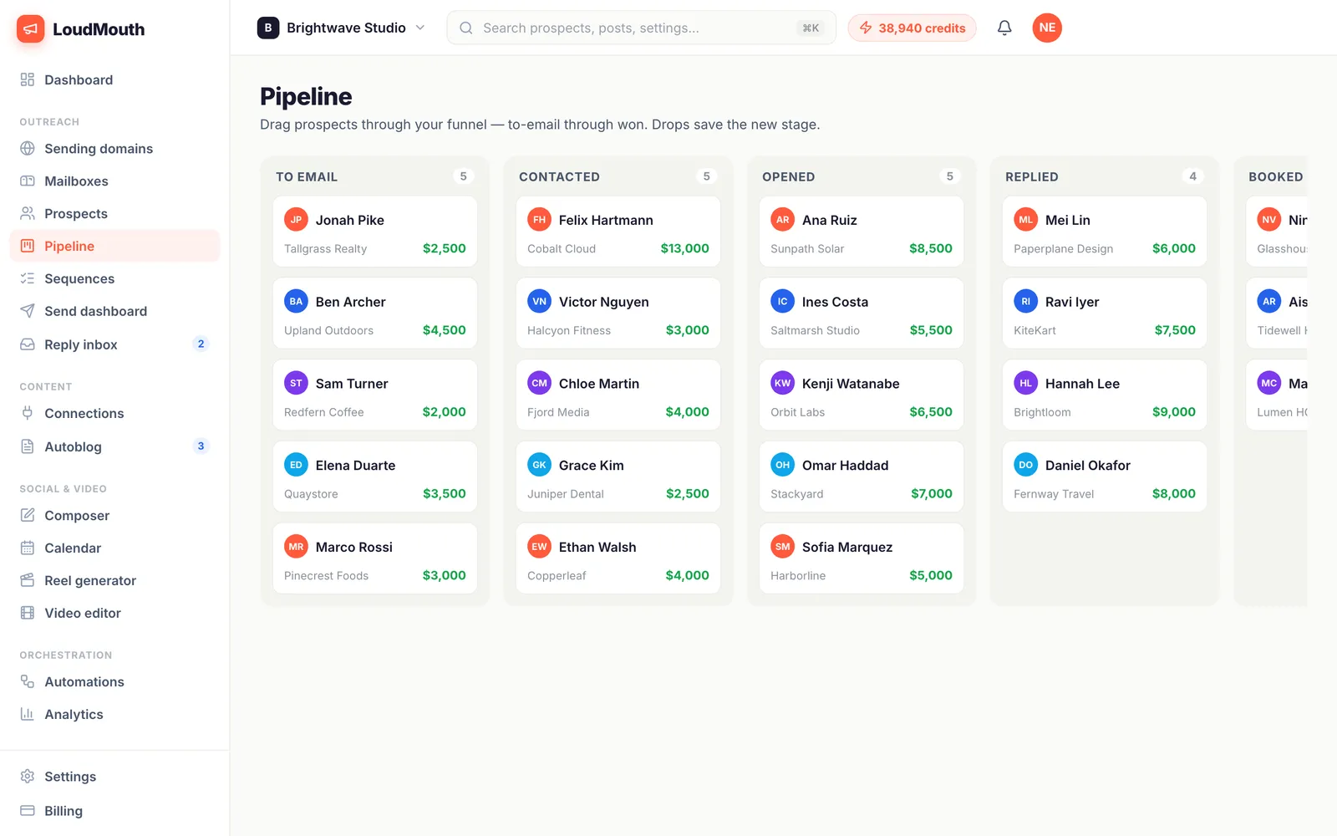Viewport: 1337px width, 836px height.
Task: Click the REPLIED column header
Action: pyautogui.click(x=1031, y=176)
